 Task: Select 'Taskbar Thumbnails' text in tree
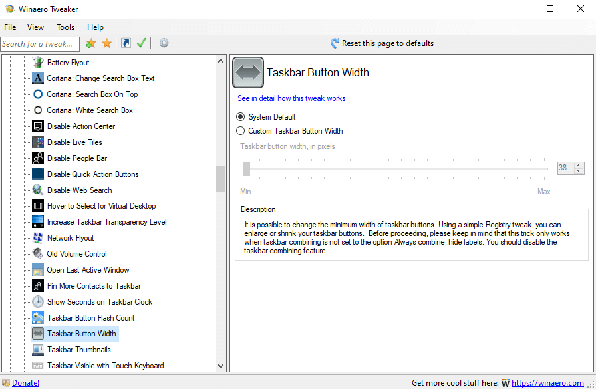click(79, 350)
